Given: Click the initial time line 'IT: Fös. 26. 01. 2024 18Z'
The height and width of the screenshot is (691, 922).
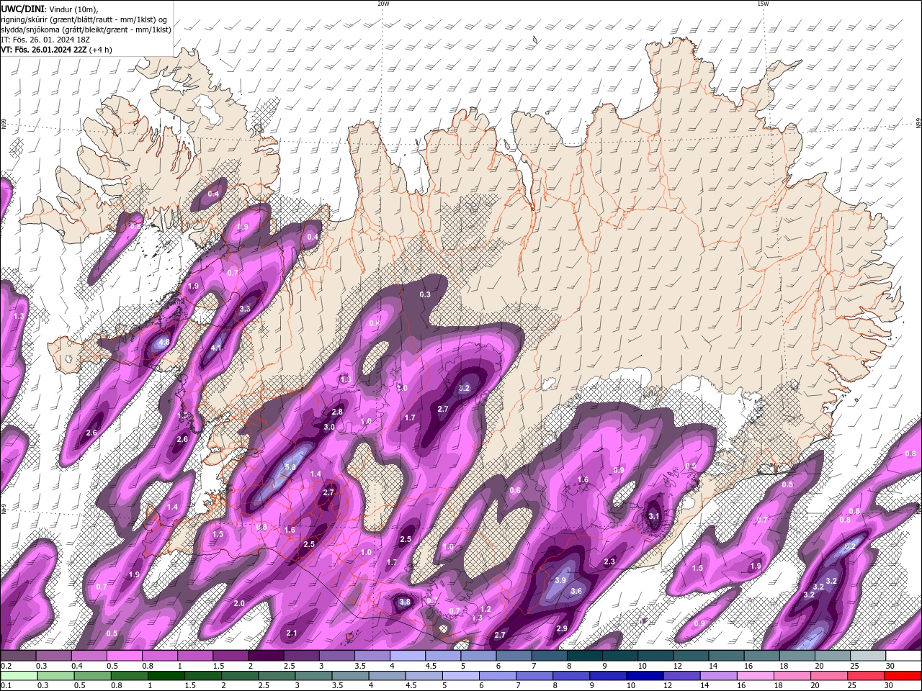Looking at the screenshot, I should [x=45, y=40].
